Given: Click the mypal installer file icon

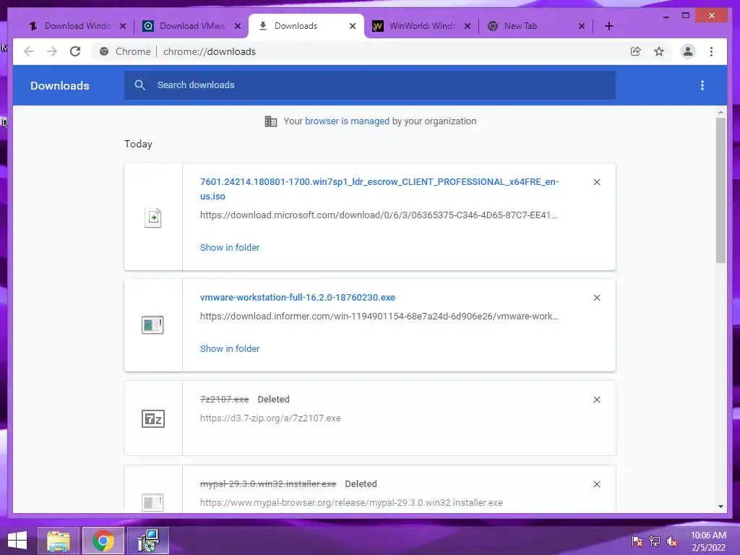Looking at the screenshot, I should click(x=152, y=502).
